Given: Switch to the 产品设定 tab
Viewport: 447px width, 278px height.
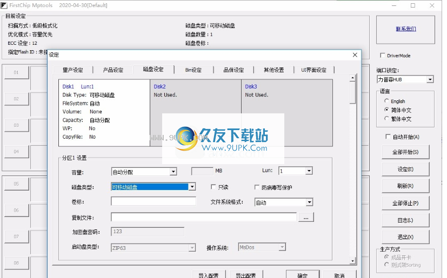Looking at the screenshot, I should tap(113, 70).
